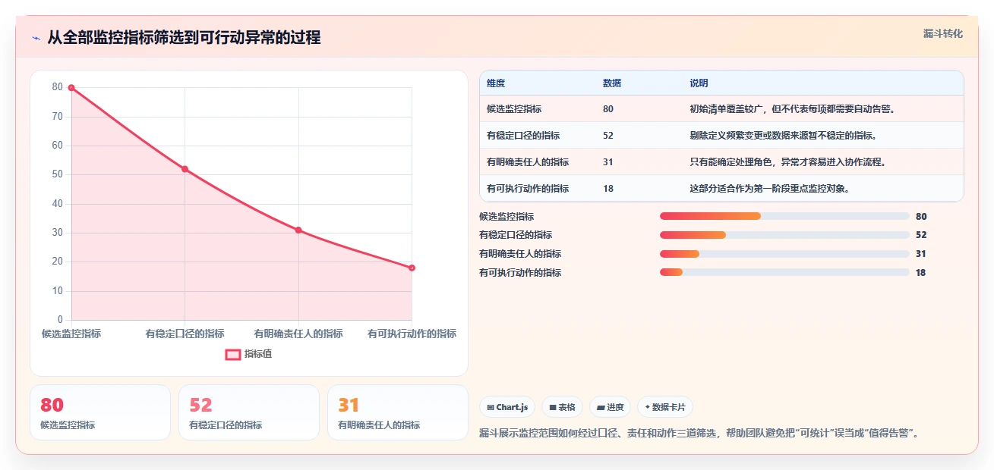Click description starting 初始清单覆盖较广
The height and width of the screenshot is (470, 994).
[x=794, y=109]
